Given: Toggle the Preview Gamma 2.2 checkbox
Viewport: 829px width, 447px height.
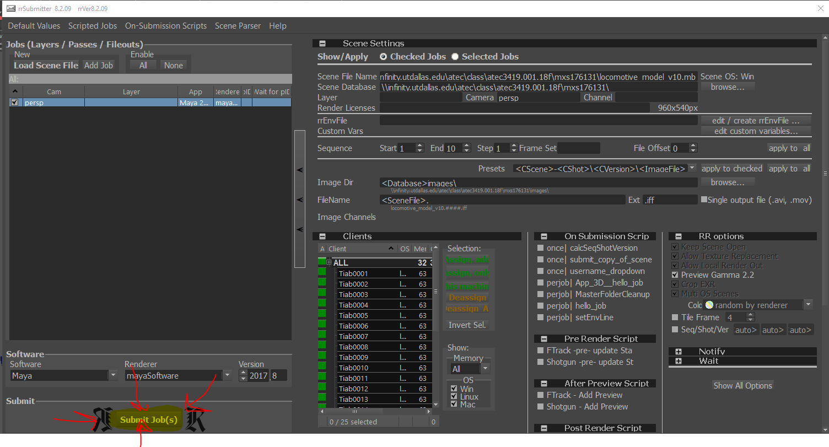Looking at the screenshot, I should click(675, 274).
